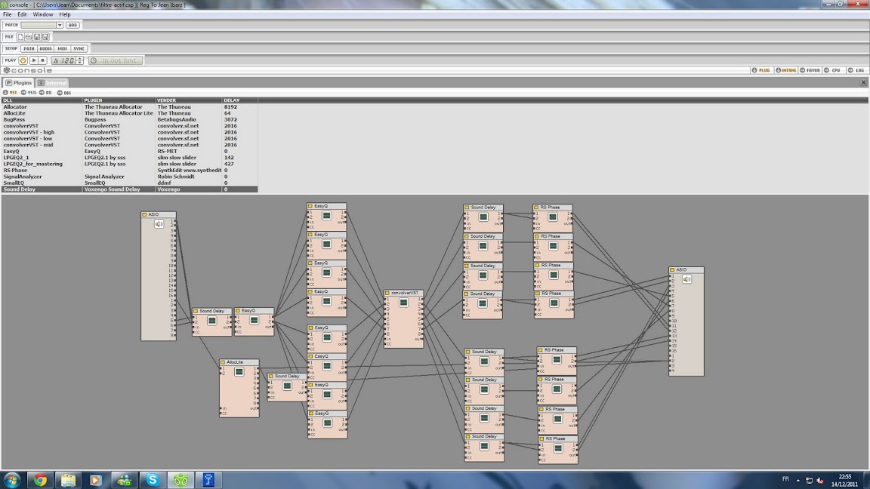Image resolution: width=870 pixels, height=489 pixels.
Task: Open the convolverVST node editor icon
Action: click(x=403, y=303)
